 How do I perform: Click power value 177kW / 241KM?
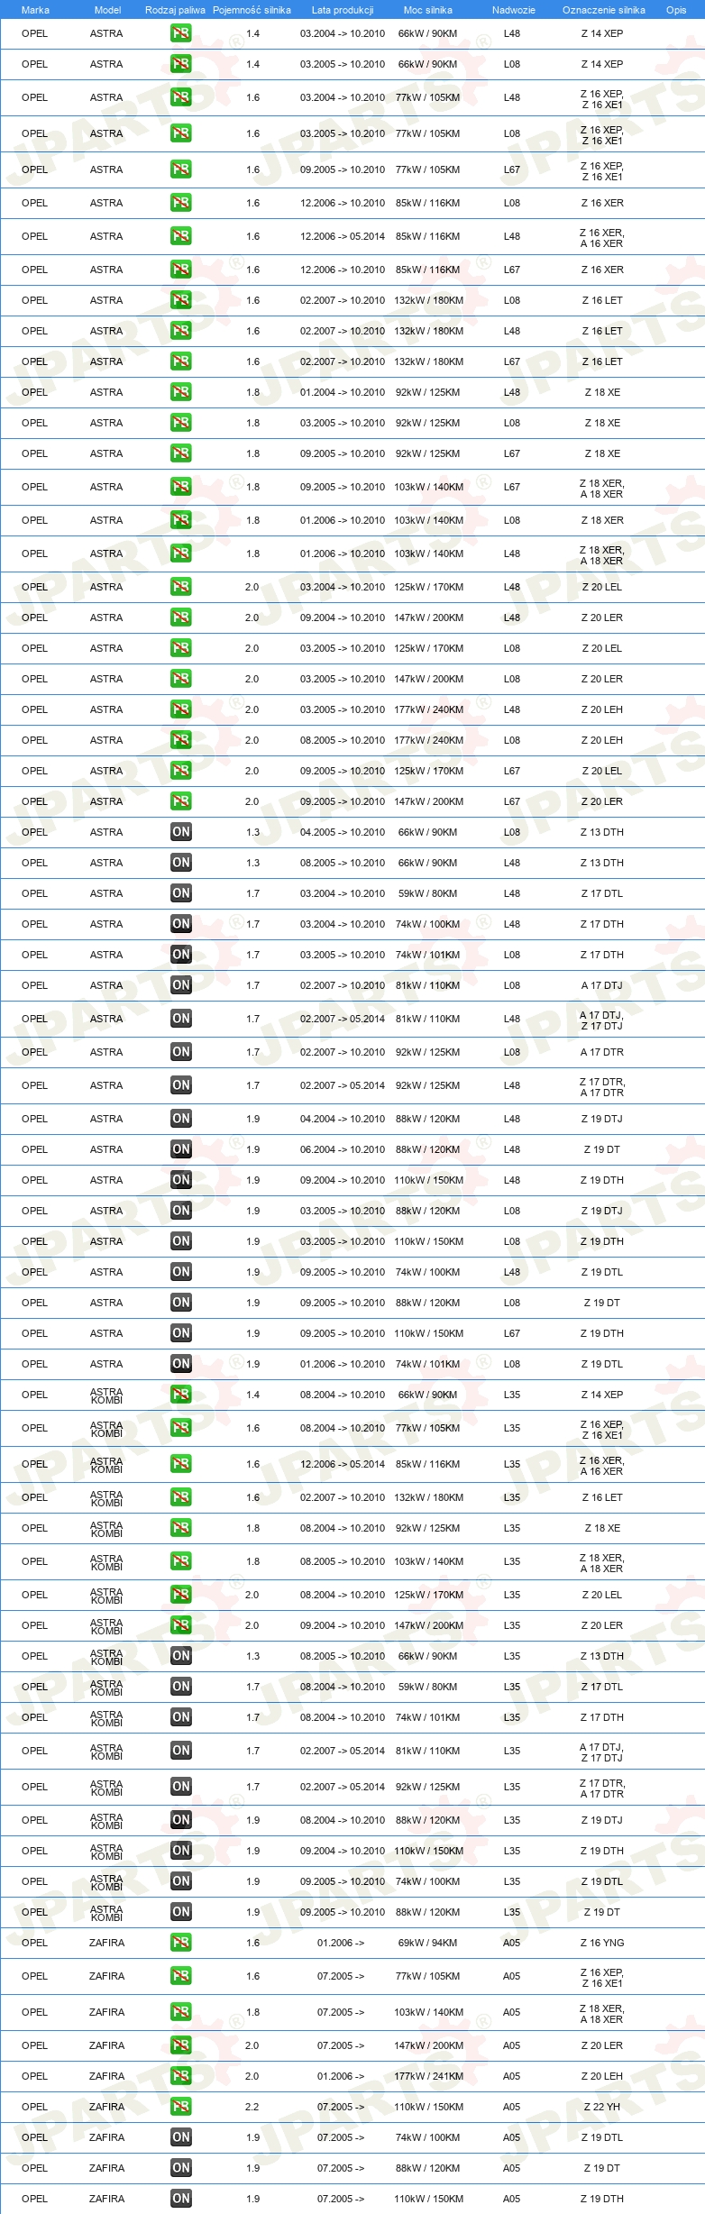pos(428,2076)
